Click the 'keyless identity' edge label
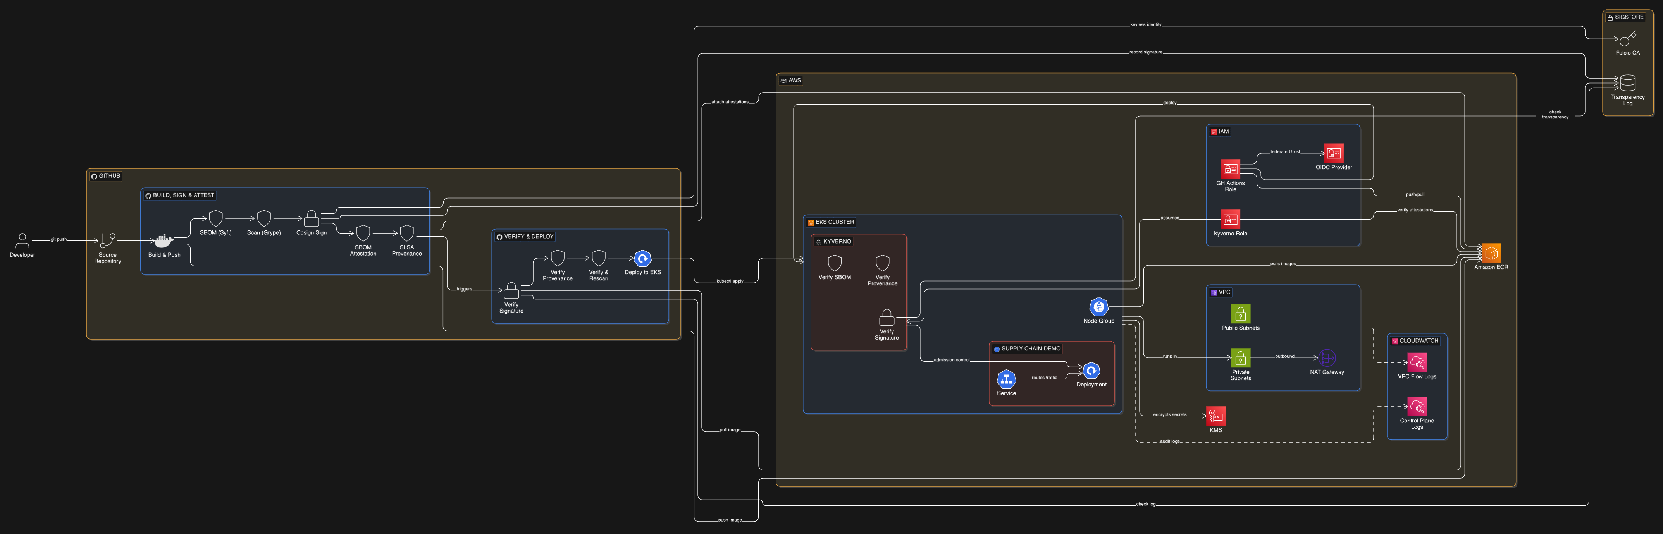The height and width of the screenshot is (534, 1663). point(1146,24)
